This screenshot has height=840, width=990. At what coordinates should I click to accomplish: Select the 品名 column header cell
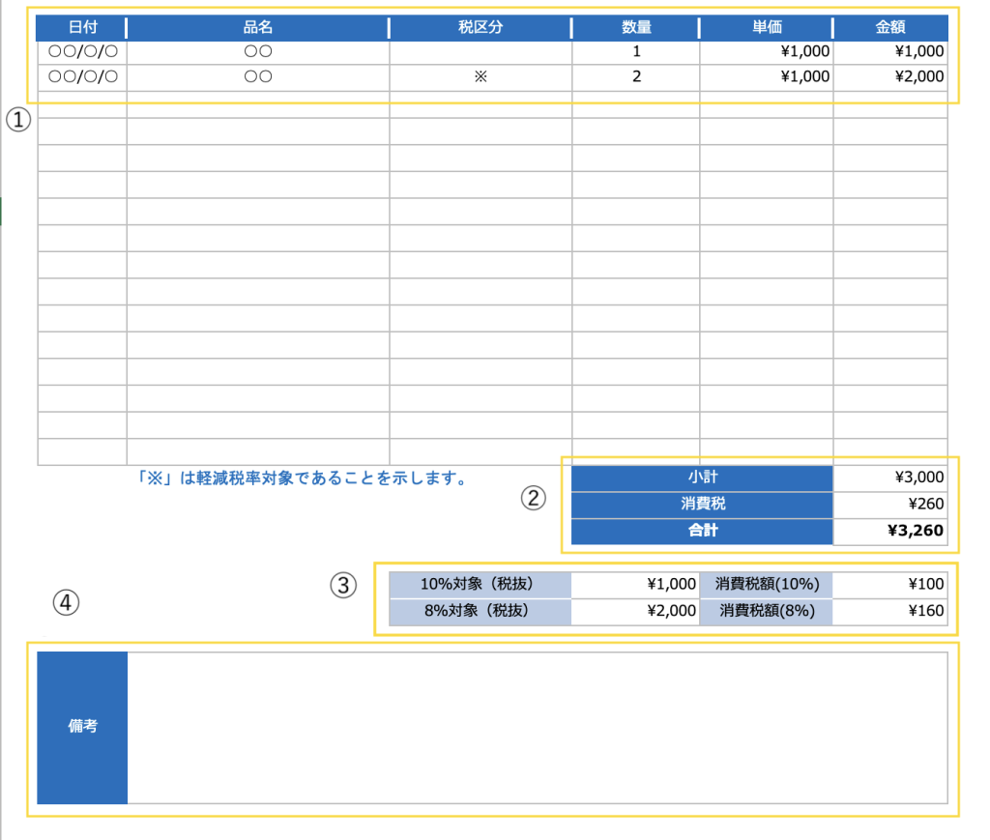(x=257, y=27)
